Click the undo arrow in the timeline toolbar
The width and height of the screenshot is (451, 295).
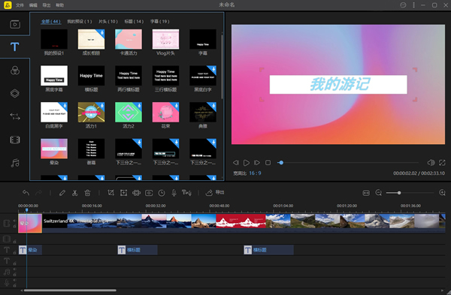click(26, 193)
